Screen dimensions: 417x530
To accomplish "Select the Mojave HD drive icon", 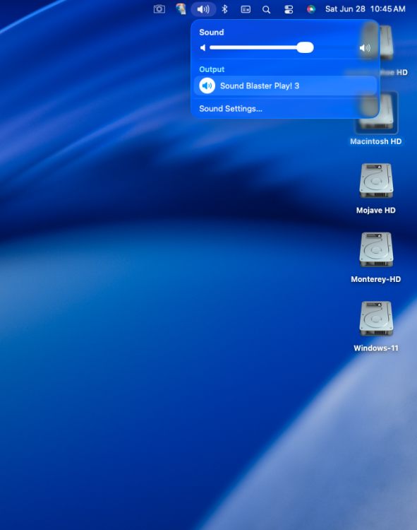I will click(x=376, y=181).
